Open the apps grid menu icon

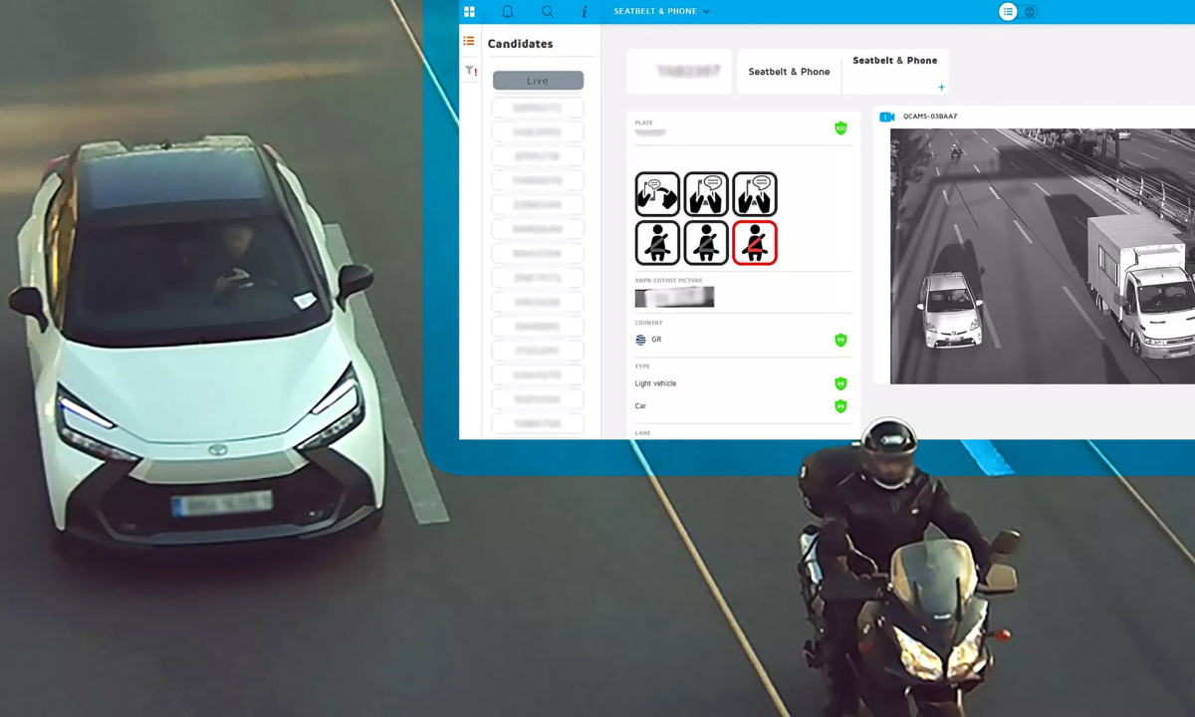tap(469, 12)
